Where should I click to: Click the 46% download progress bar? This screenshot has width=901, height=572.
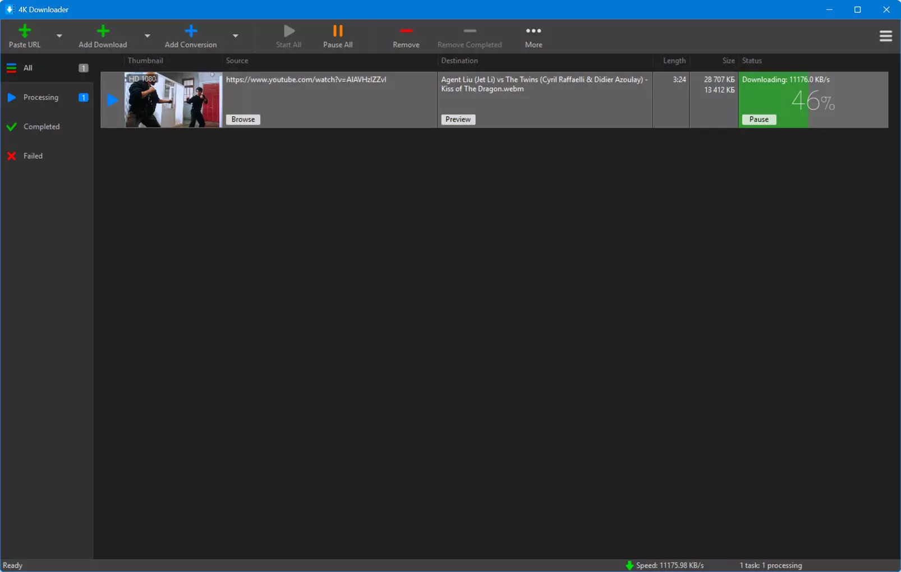coord(813,100)
